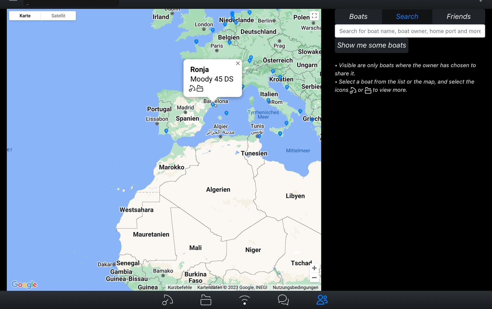Click Show me some boats button
492x309 pixels.
[371, 45]
